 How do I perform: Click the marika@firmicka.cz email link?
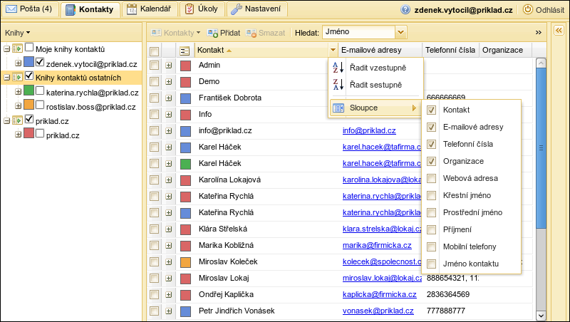377,245
